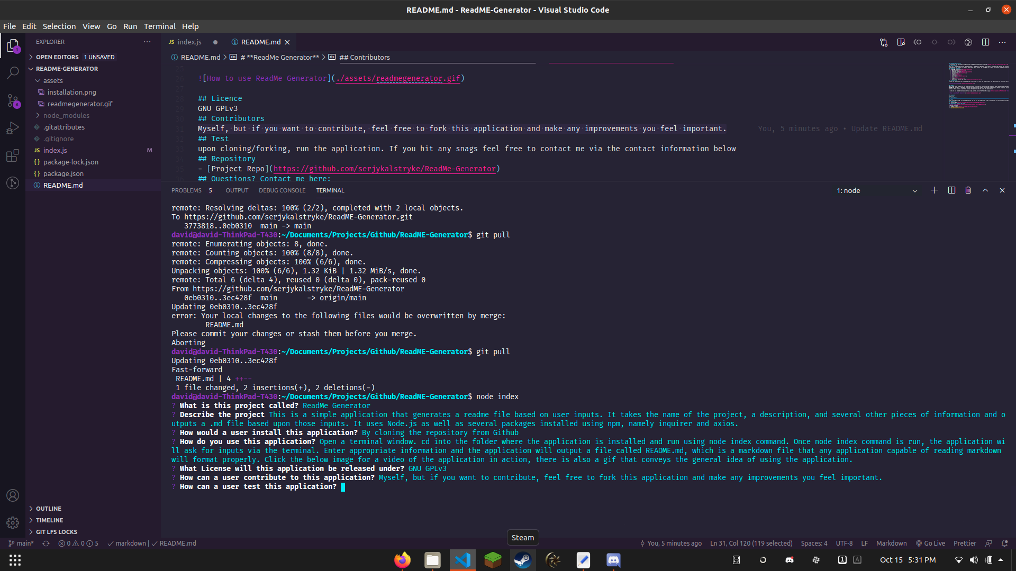Maximize the terminal panel size
This screenshot has height=571, width=1016.
click(985, 190)
